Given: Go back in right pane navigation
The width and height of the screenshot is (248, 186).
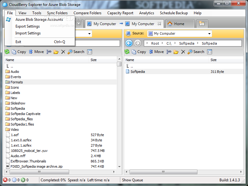Looking at the screenshot, I should tap(129, 43).
